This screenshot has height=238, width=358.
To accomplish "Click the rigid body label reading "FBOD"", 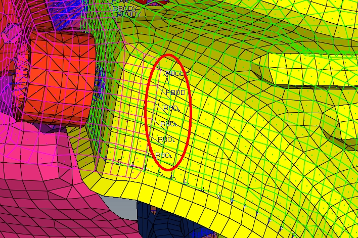I will [175, 92].
